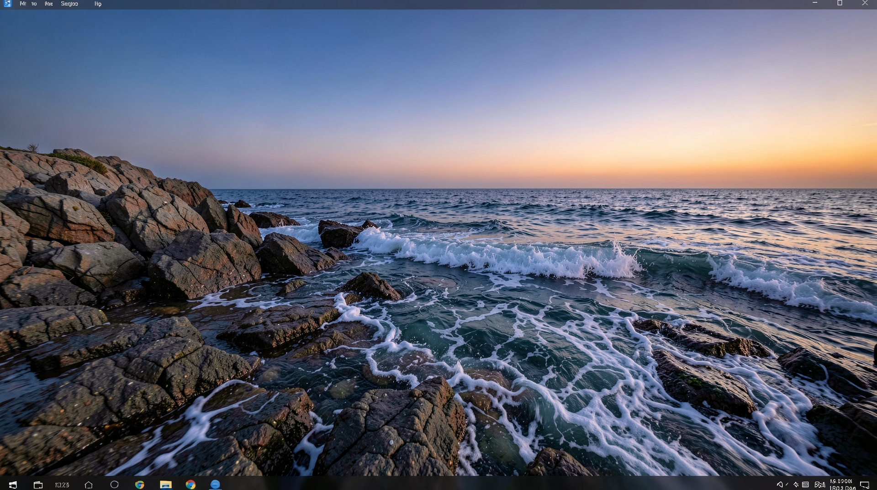Click the home icon on the taskbar
Image resolution: width=877 pixels, height=490 pixels.
(89, 485)
